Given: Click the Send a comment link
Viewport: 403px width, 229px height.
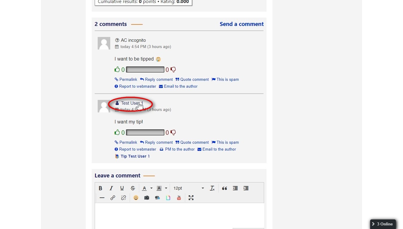Looking at the screenshot, I should coord(241,24).
